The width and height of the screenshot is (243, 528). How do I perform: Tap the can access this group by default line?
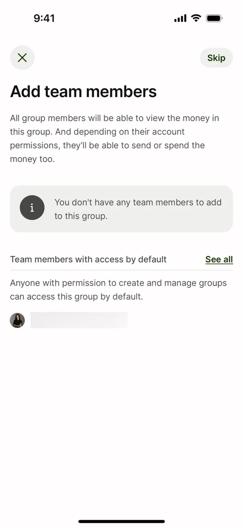pyautogui.click(x=76, y=297)
